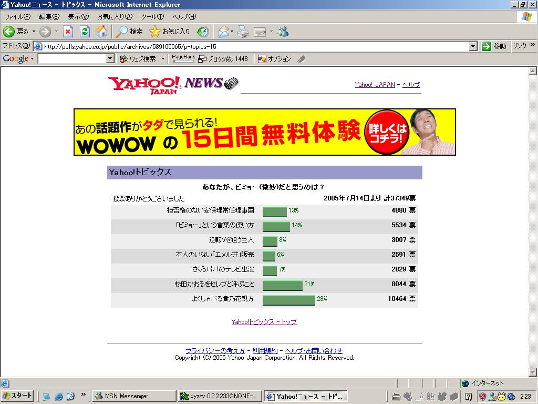The width and height of the screenshot is (538, 404).
Task: Click the system tray clock showing 2:23
Action: click(525, 397)
